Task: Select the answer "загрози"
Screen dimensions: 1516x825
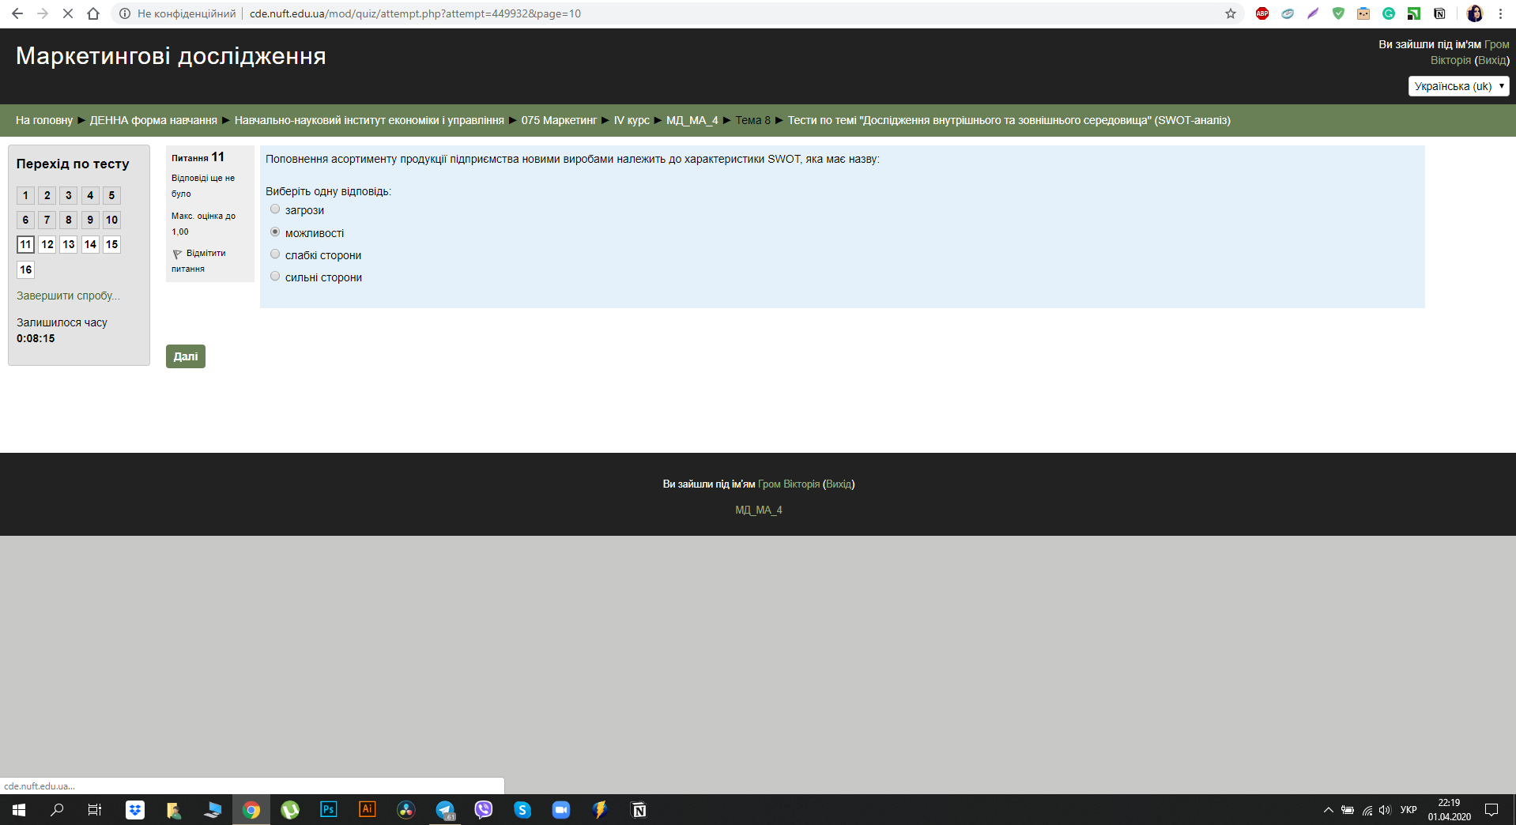Action: [x=275, y=209]
